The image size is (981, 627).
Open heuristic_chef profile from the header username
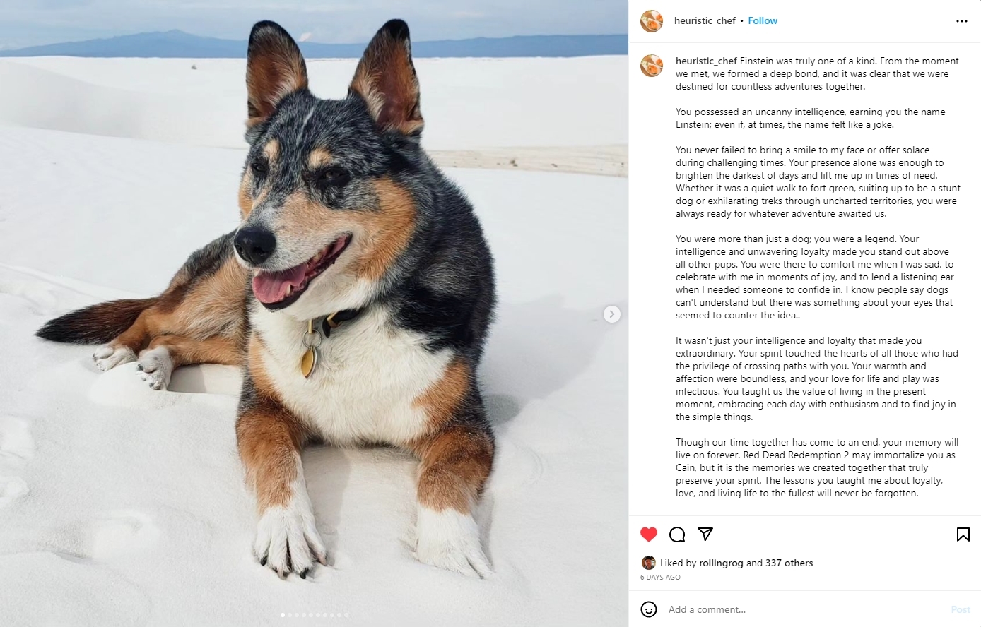point(705,21)
